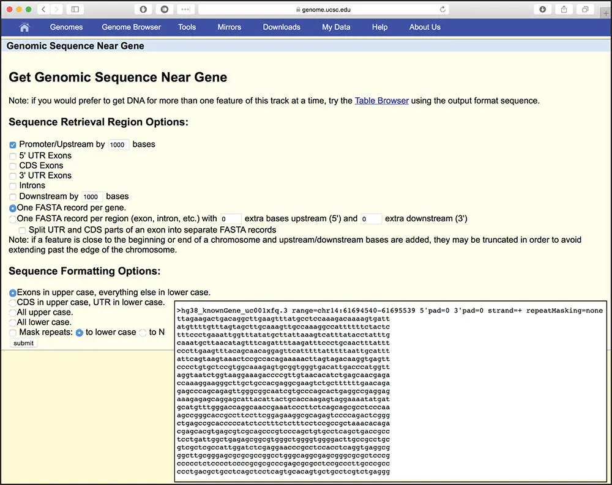Follow the Table Browser link
Viewport: 612px width, 485px height.
pyautogui.click(x=381, y=101)
